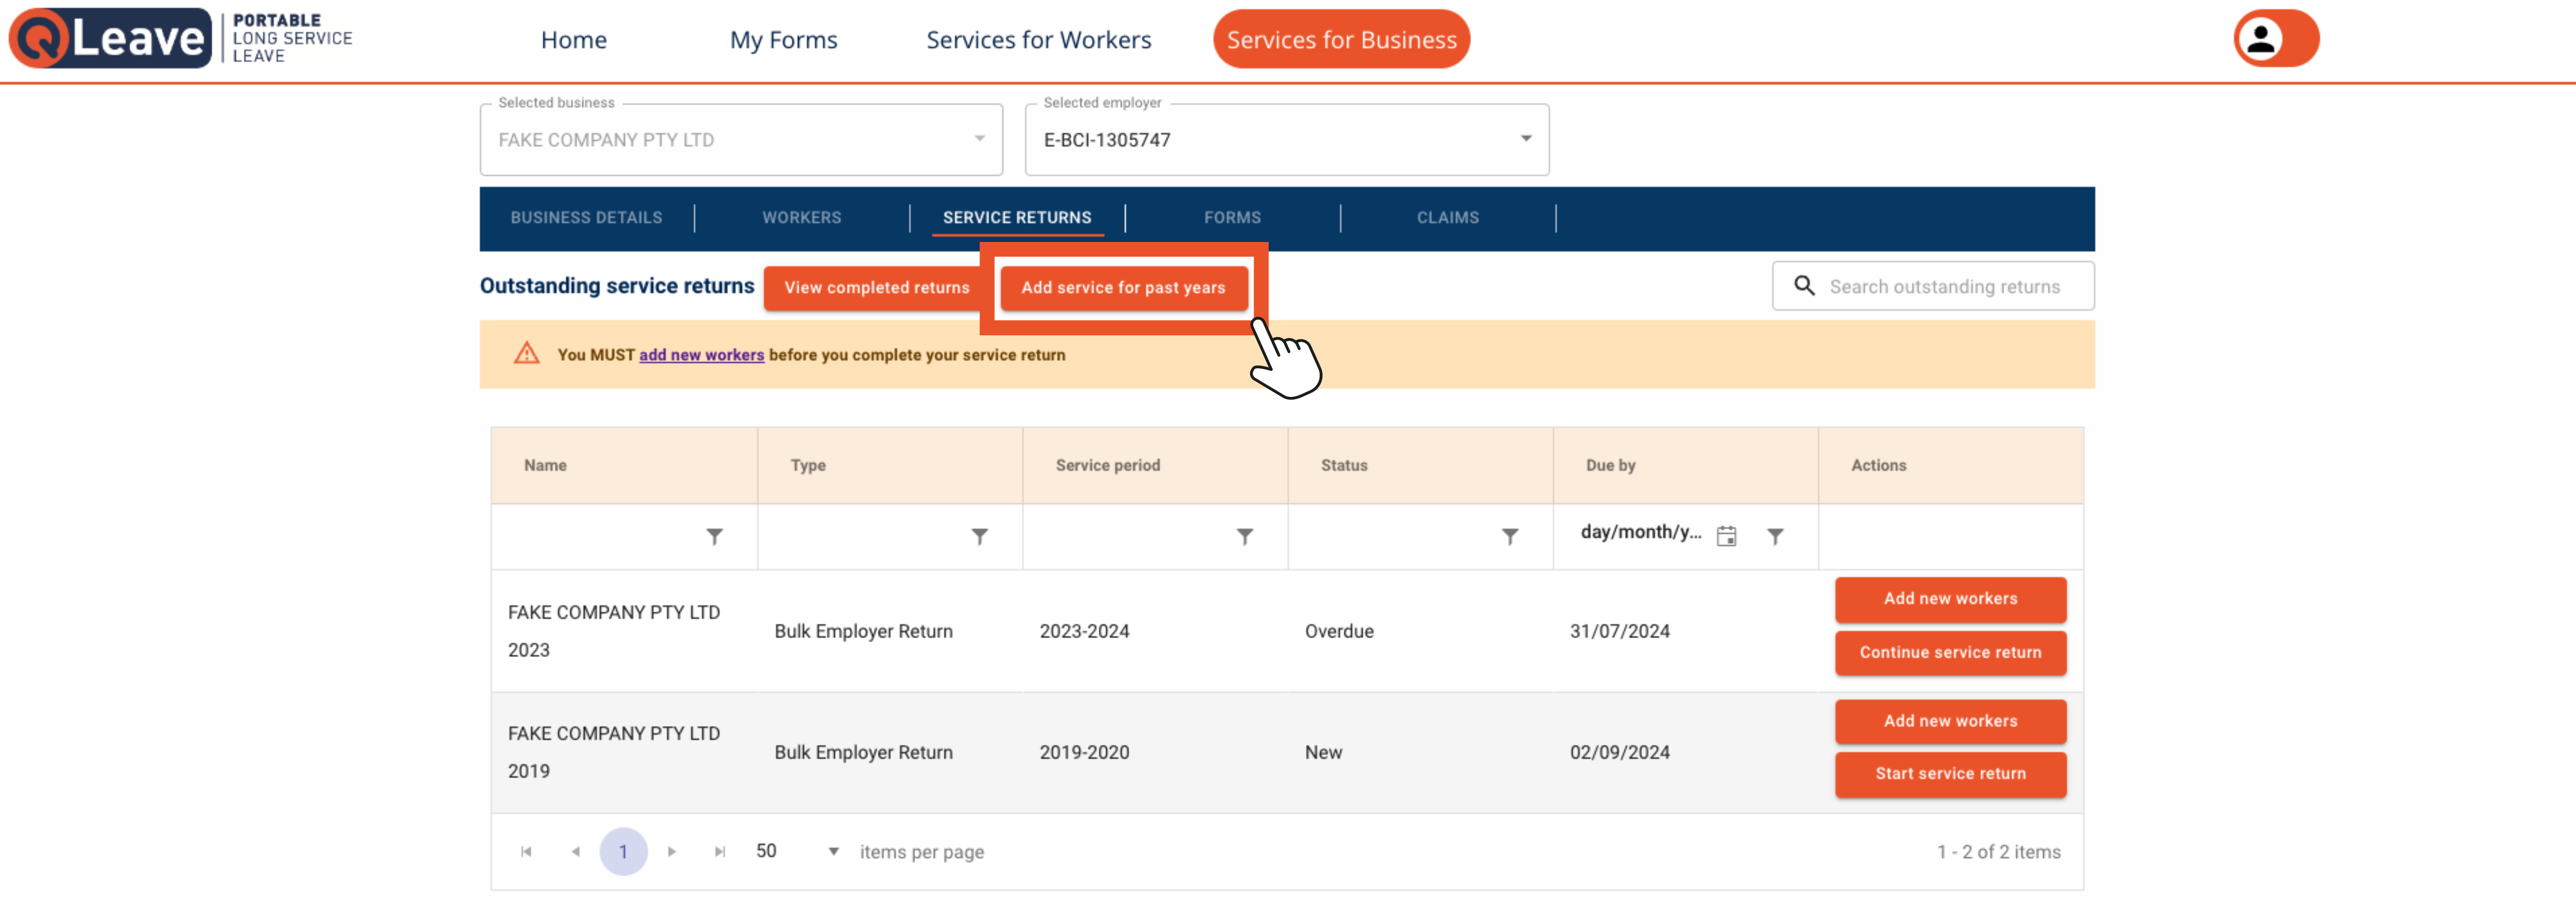This screenshot has width=2576, height=901.
Task: Expand the Selected business dropdown
Action: [741, 140]
